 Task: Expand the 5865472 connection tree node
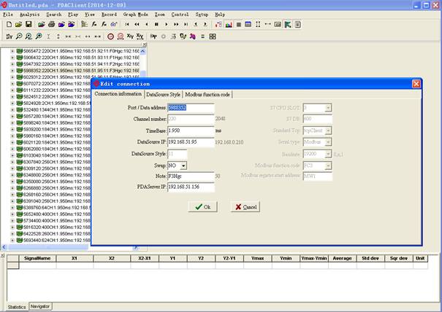12,52
